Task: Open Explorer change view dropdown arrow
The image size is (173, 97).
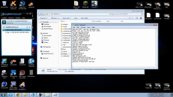Action: 132,18
